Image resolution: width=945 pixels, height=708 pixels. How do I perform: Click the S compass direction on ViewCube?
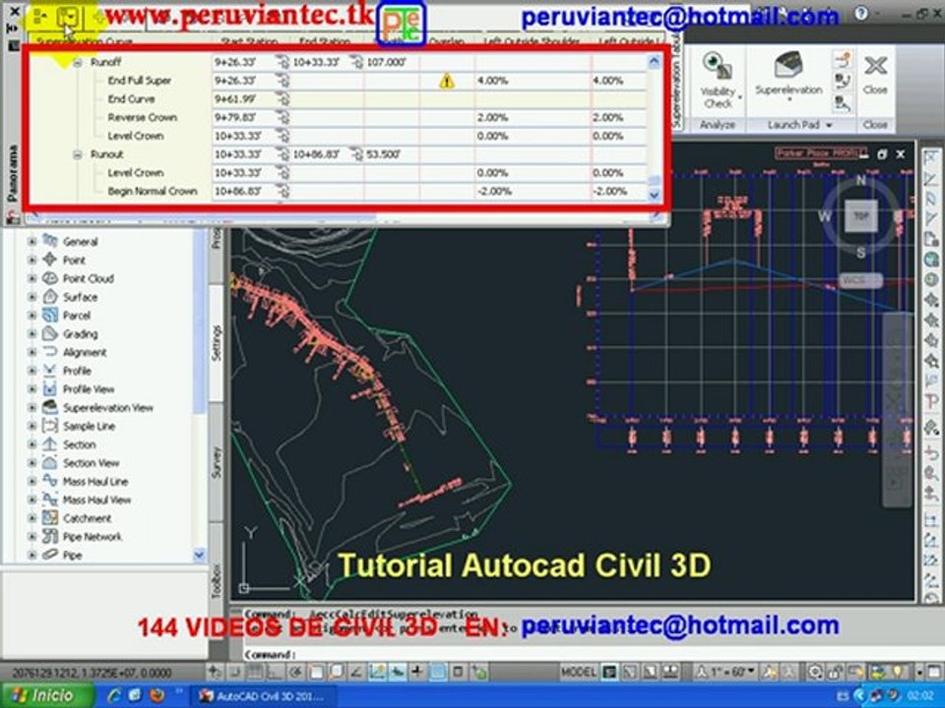tap(860, 253)
